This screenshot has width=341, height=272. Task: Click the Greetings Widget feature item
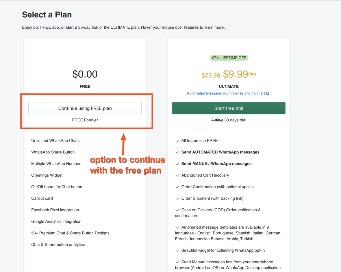pos(47,175)
